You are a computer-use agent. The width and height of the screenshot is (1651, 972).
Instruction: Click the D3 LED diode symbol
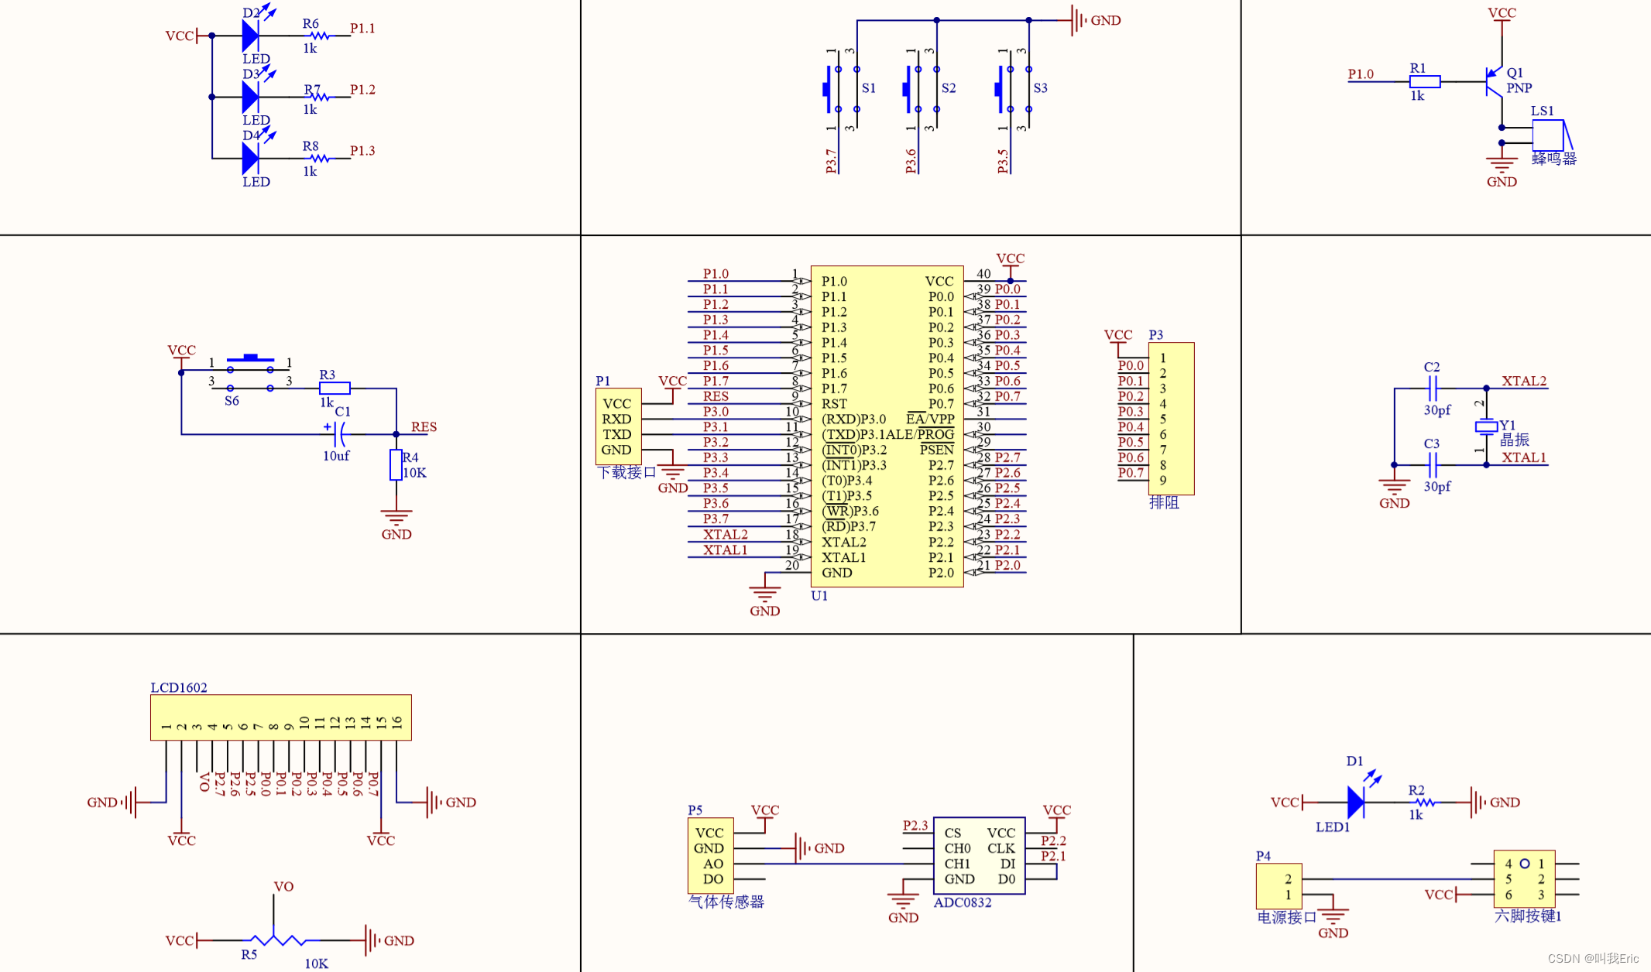tap(250, 97)
